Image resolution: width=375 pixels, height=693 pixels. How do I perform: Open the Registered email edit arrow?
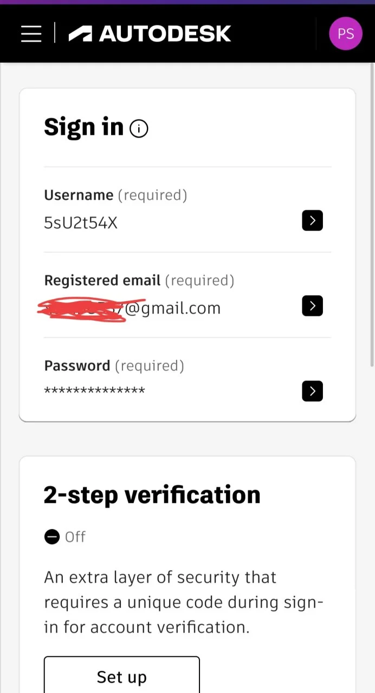click(x=312, y=306)
